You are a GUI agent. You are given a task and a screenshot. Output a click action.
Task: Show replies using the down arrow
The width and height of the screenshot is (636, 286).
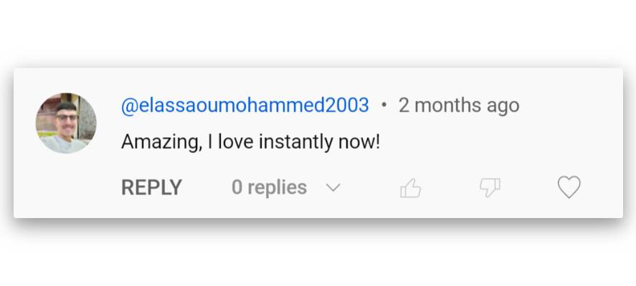[x=333, y=188]
